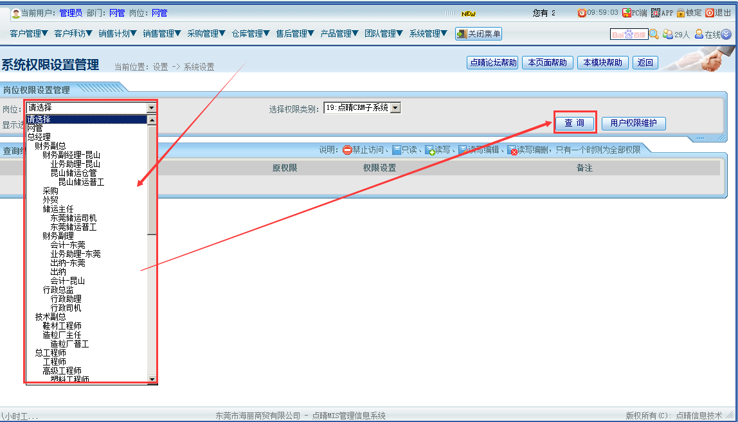Click the 用户权限维护 button

click(x=633, y=123)
